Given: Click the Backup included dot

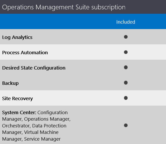Looking at the screenshot, I should (126, 83).
